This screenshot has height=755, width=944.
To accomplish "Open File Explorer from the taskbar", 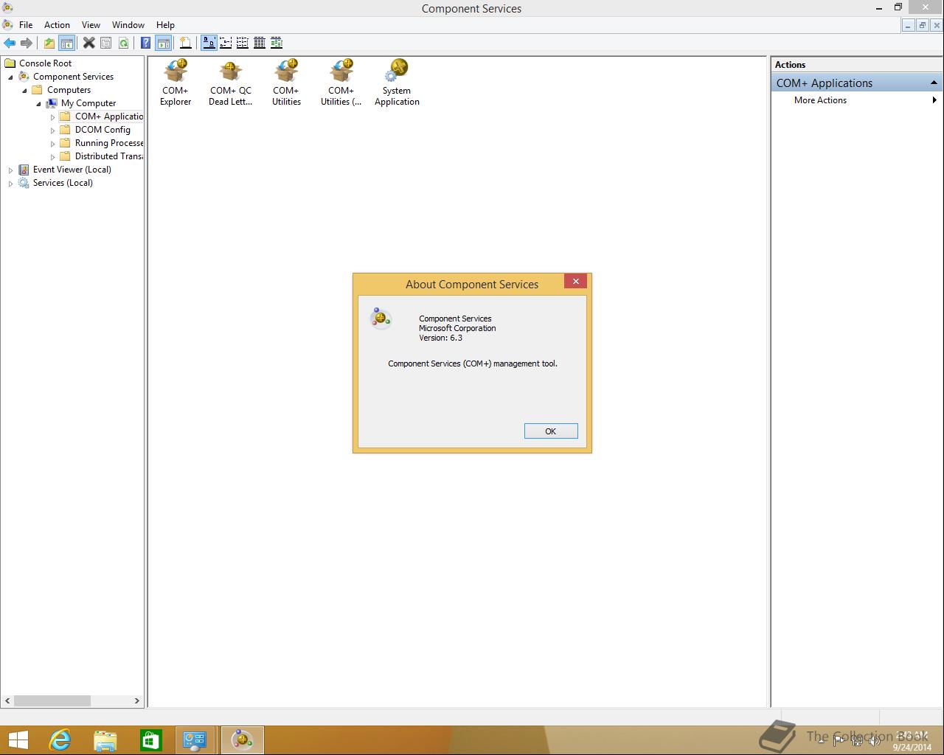I will click(105, 740).
